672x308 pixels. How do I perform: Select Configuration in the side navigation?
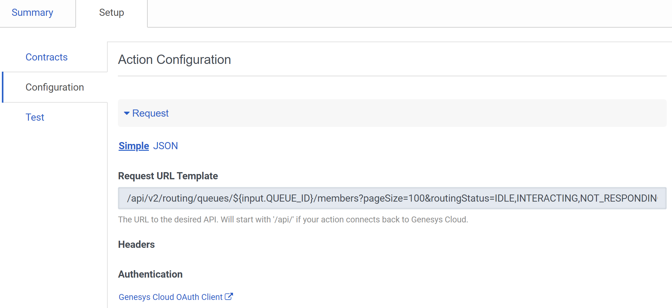[x=55, y=87]
